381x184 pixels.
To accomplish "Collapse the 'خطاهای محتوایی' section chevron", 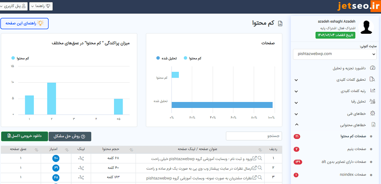I will click(296, 125).
